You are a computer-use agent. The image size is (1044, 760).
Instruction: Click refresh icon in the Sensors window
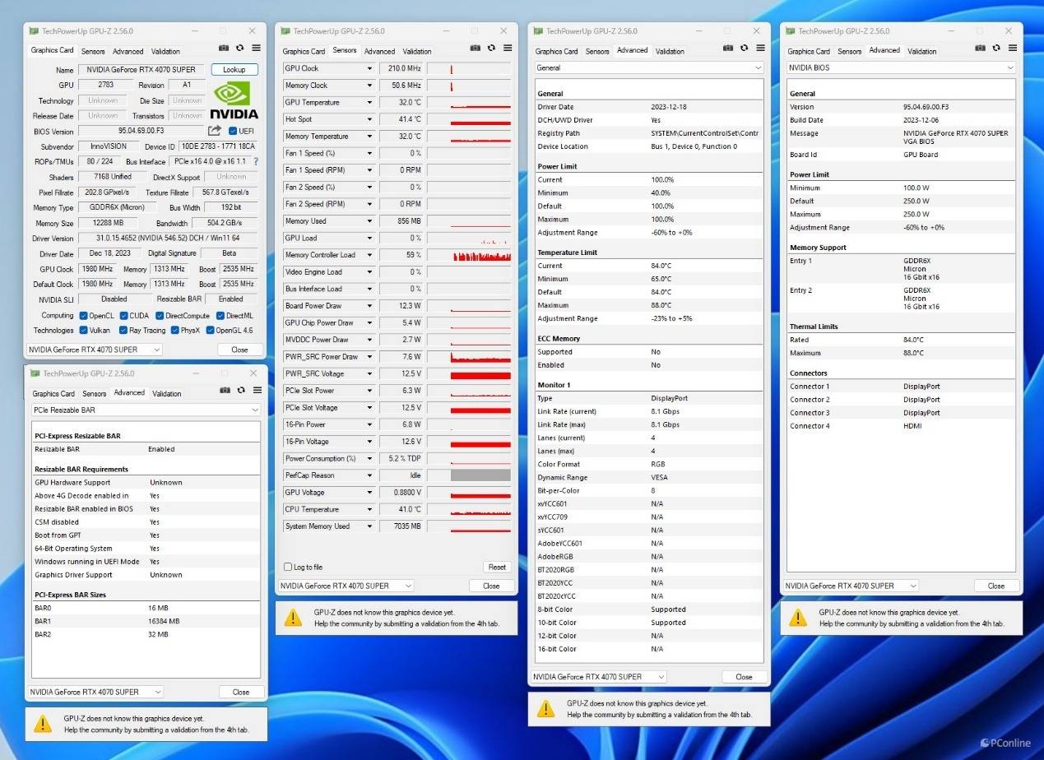(491, 49)
